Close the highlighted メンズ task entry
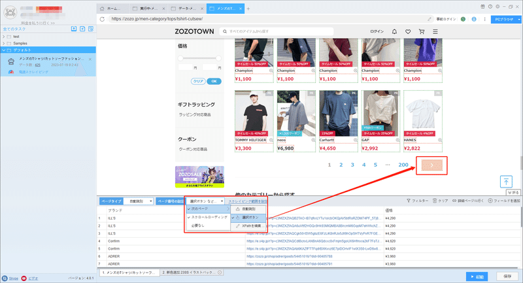This screenshot has height=283, width=523. pos(90,59)
